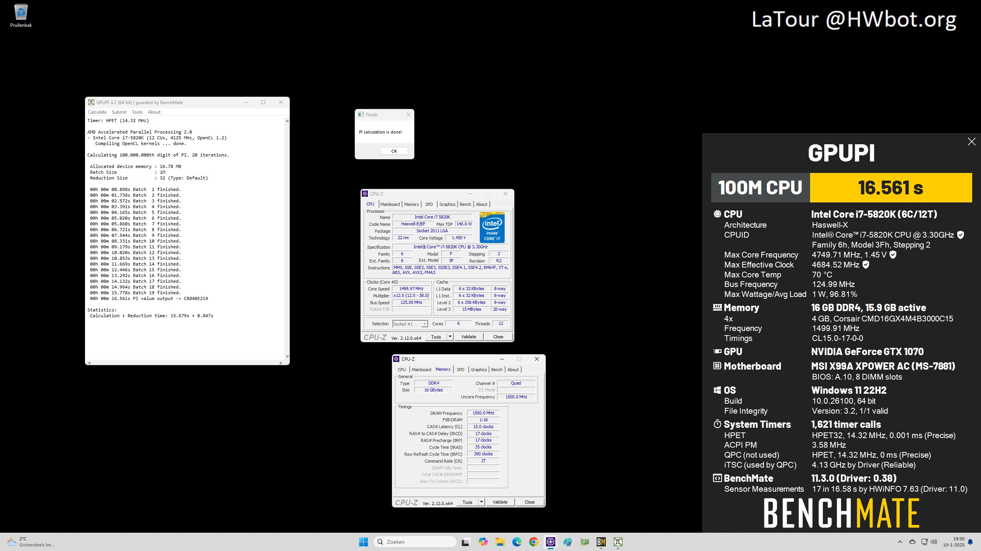Open the Socket #1 selection combo box

(x=410, y=324)
